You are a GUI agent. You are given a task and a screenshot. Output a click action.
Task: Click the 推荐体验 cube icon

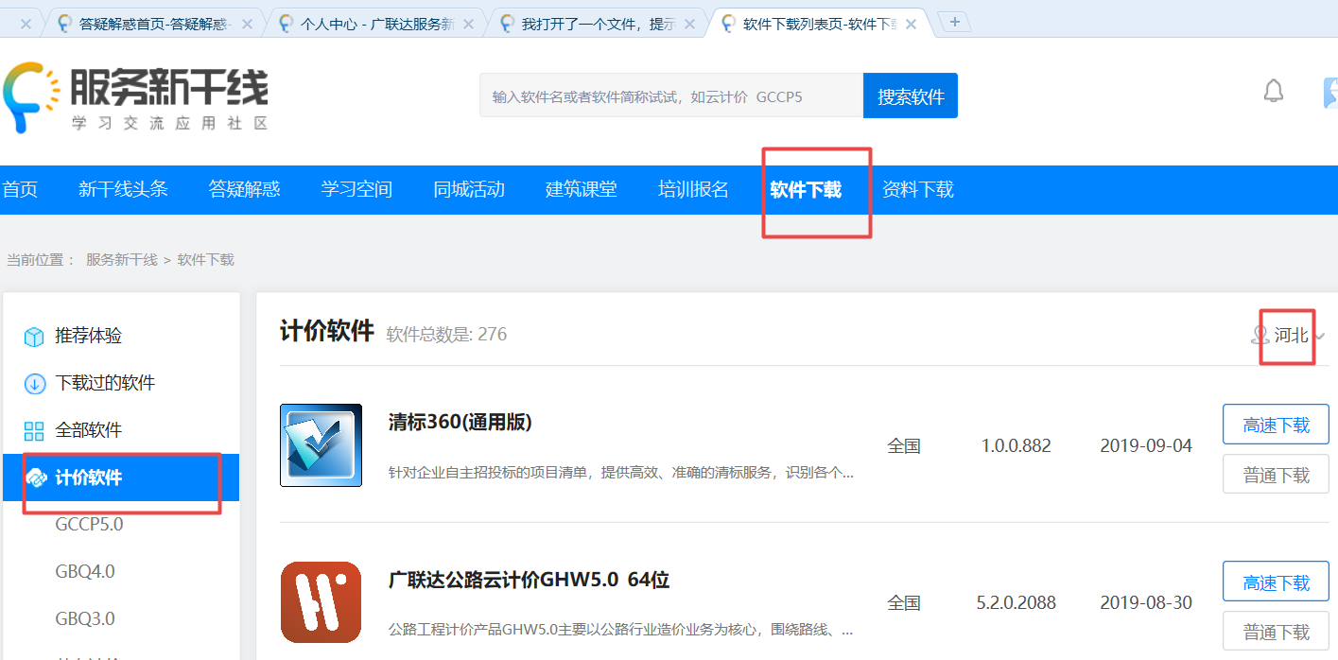[x=34, y=337]
